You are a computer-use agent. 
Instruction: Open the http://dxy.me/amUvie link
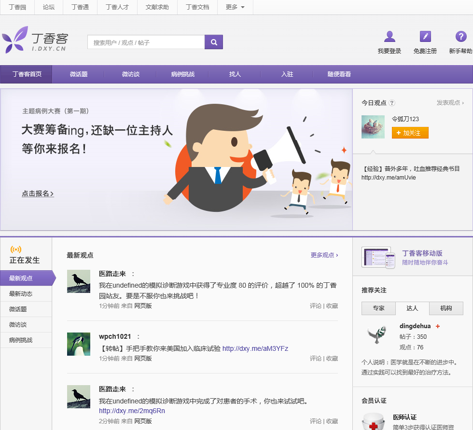(x=389, y=178)
